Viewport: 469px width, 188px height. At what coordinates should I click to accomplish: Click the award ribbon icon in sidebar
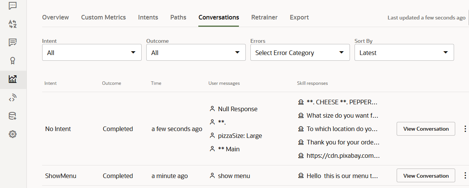tap(13, 61)
